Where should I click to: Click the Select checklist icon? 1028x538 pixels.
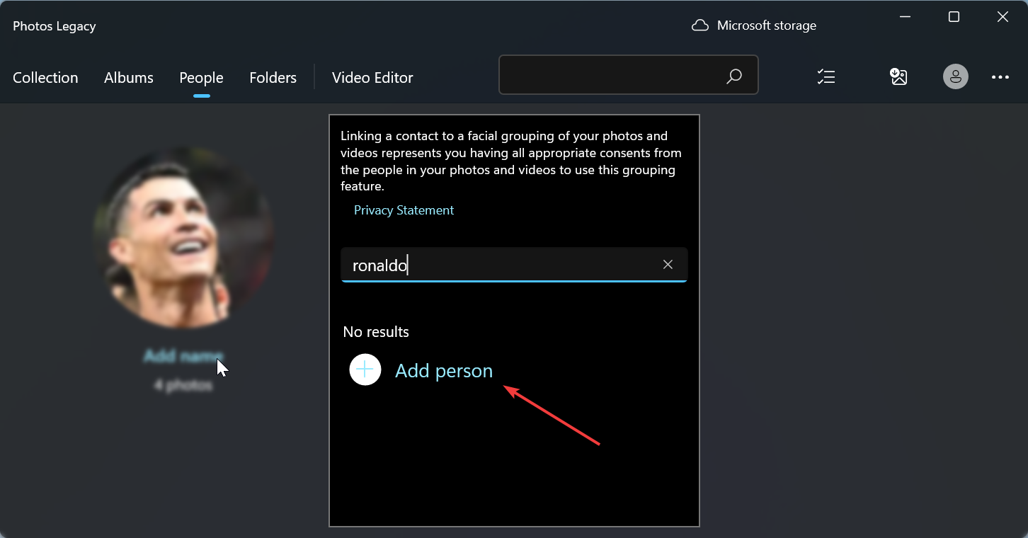826,77
